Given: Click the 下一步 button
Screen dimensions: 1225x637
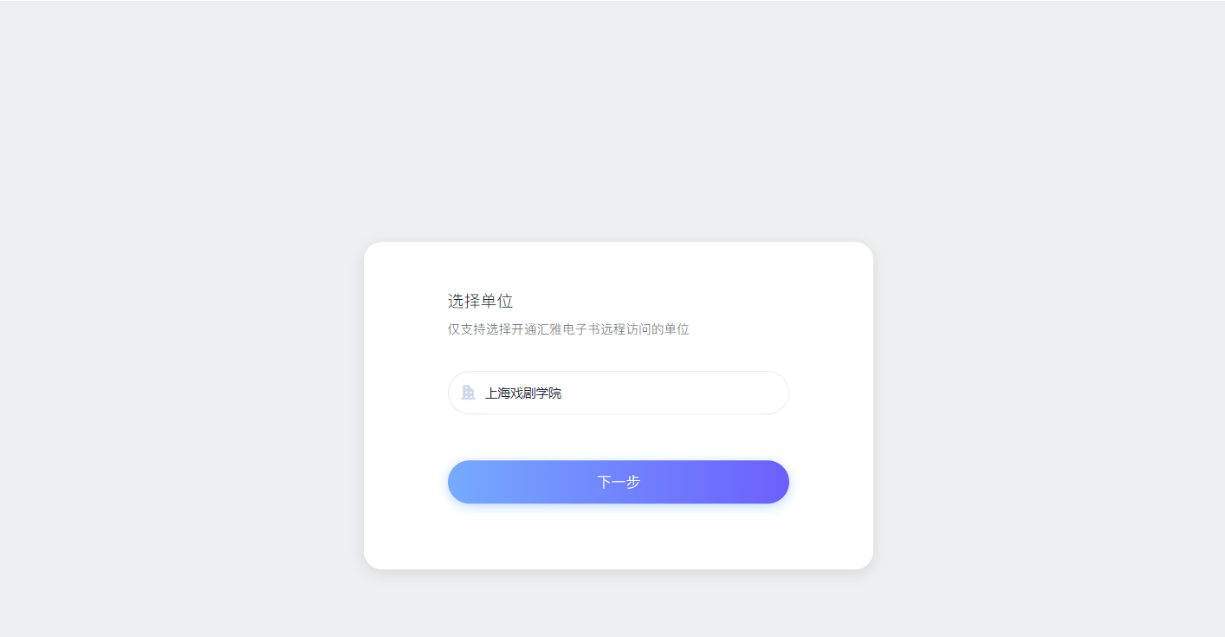Looking at the screenshot, I should pyautogui.click(x=619, y=482).
